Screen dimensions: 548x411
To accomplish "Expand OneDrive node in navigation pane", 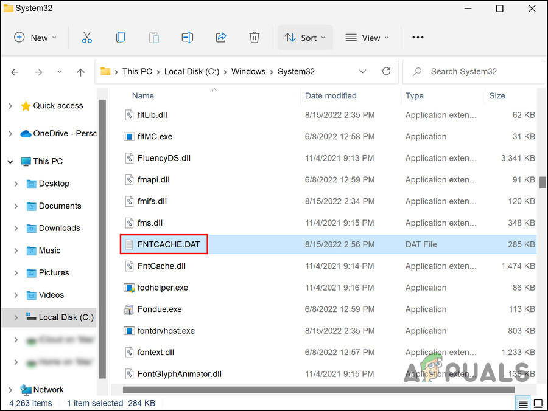I will coord(10,134).
